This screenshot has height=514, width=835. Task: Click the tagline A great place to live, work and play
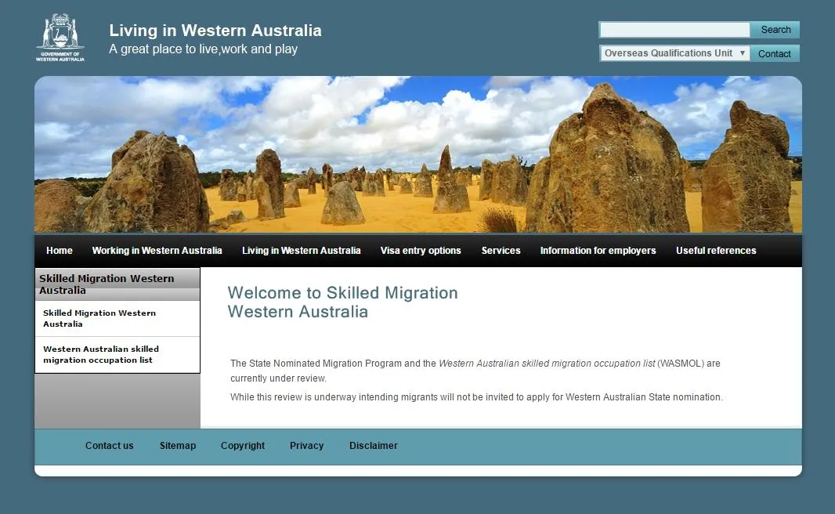(204, 49)
